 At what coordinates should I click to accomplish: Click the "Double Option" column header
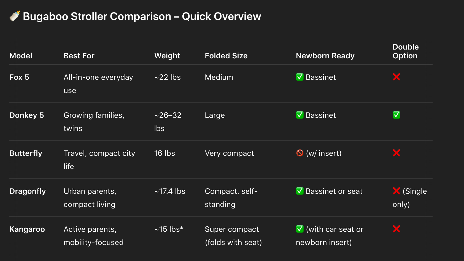click(x=405, y=51)
